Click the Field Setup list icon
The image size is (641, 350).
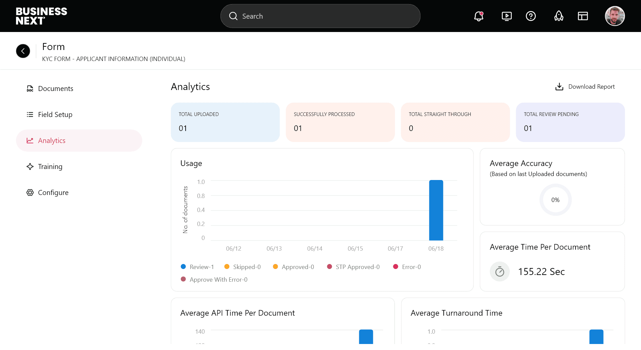click(30, 115)
